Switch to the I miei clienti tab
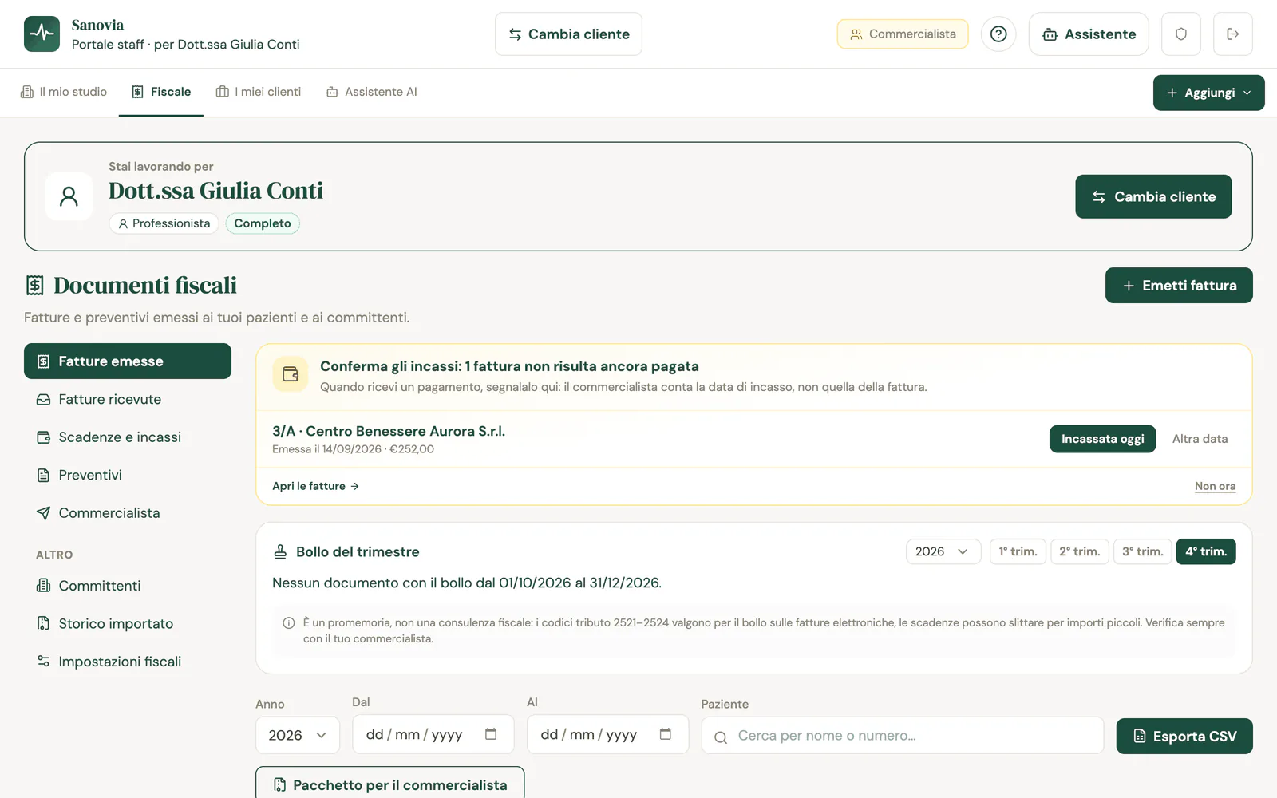Image resolution: width=1277 pixels, height=798 pixels. [259, 92]
